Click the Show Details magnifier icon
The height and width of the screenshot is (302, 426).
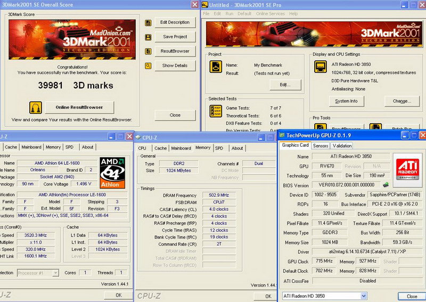148,66
